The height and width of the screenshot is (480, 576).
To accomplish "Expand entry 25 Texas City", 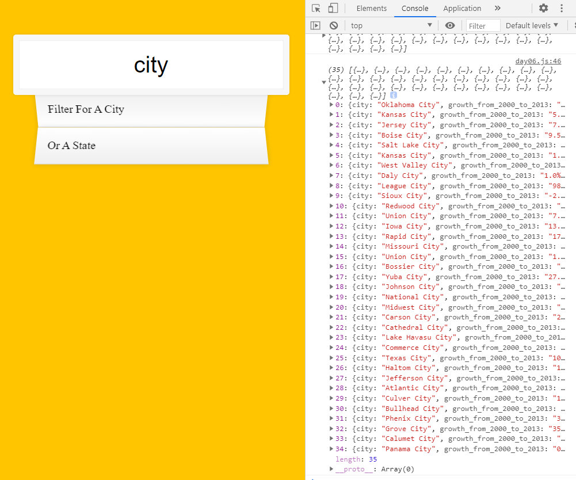I will [x=331, y=359].
